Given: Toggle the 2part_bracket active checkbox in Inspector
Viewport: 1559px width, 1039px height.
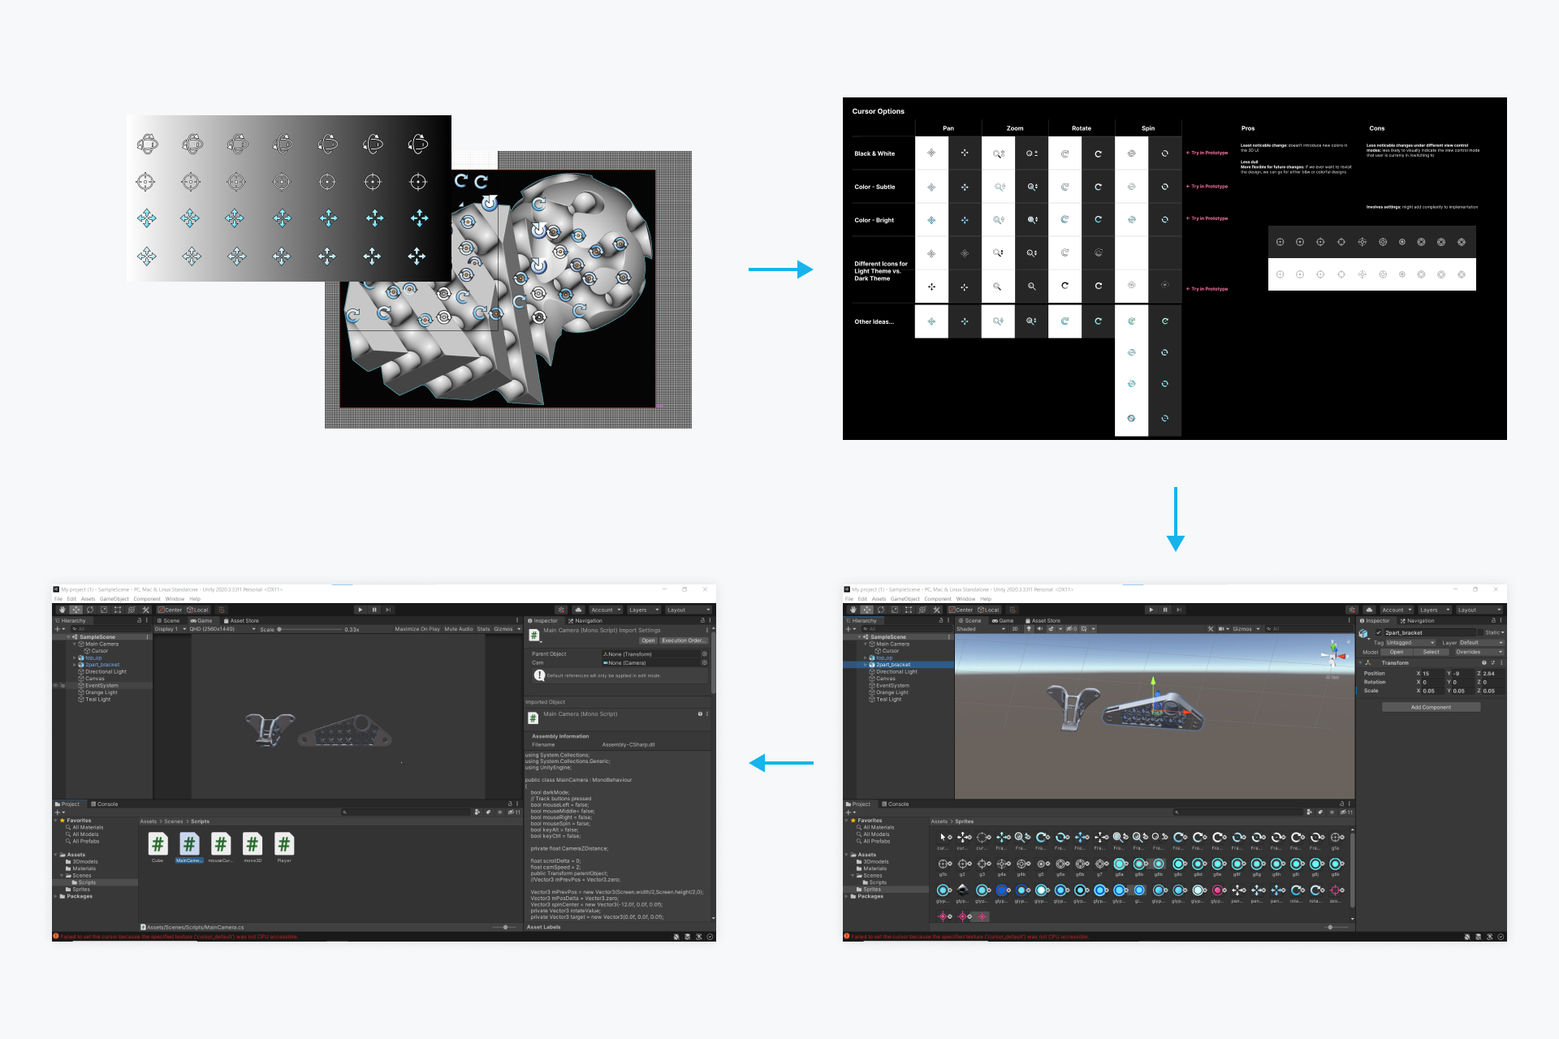Looking at the screenshot, I should [x=1378, y=633].
